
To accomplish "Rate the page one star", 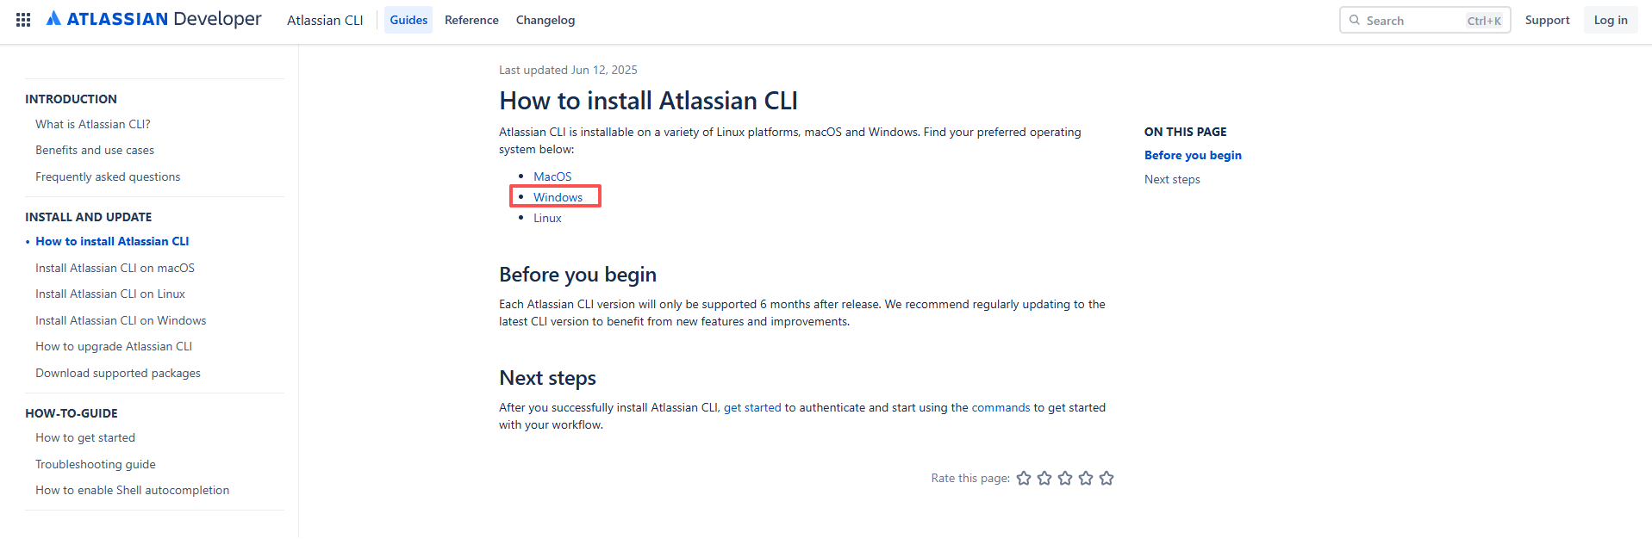I will (1024, 478).
